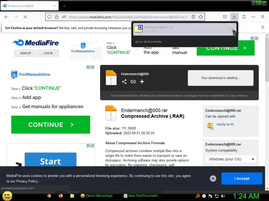269x201 pixels.
Task: Click I Accept on cookie banner
Action: coord(242,178)
